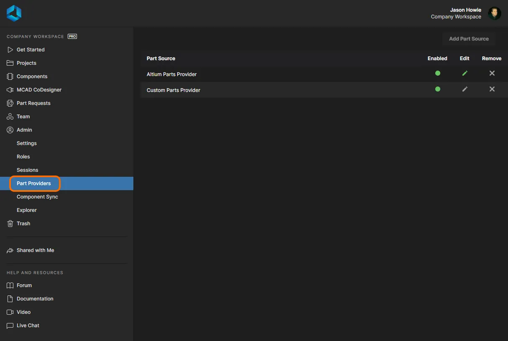Click the Admin user icon
This screenshot has height=341, width=508.
10,130
